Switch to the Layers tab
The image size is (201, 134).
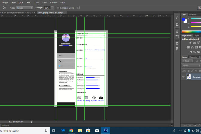pyautogui.click(x=184, y=57)
